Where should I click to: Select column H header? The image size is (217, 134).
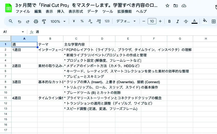point(206,39)
